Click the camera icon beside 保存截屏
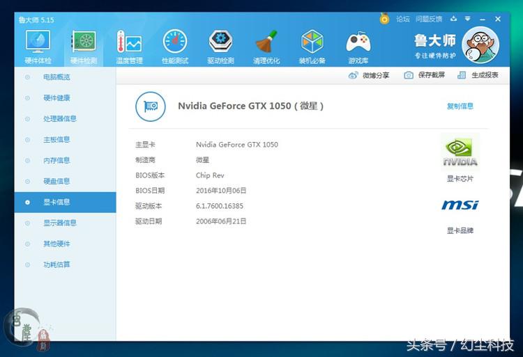 (409, 75)
